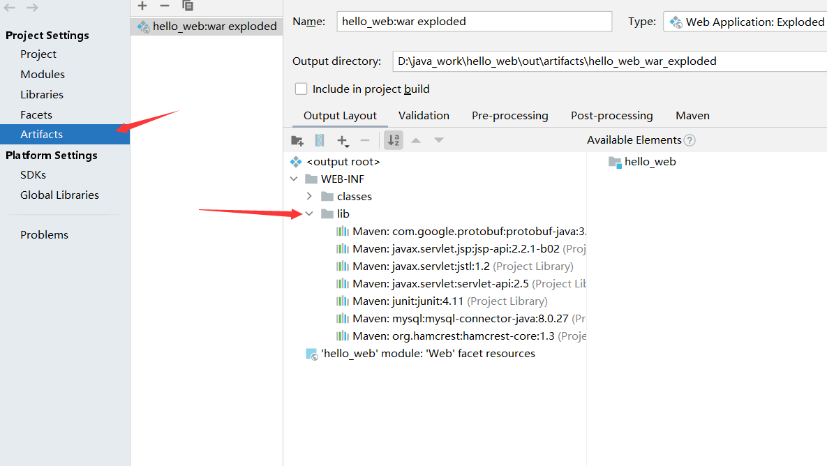Open the Available Elements help icon

coord(690,140)
